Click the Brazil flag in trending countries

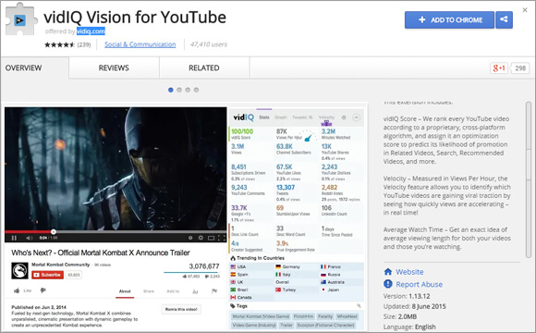click(x=233, y=290)
